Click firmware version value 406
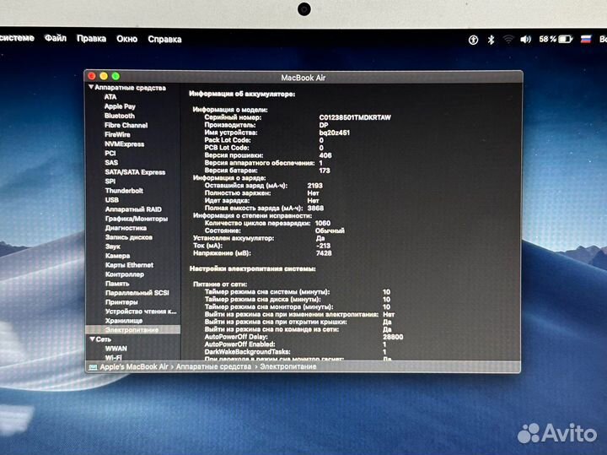This screenshot has height=455, width=607. 325,155
